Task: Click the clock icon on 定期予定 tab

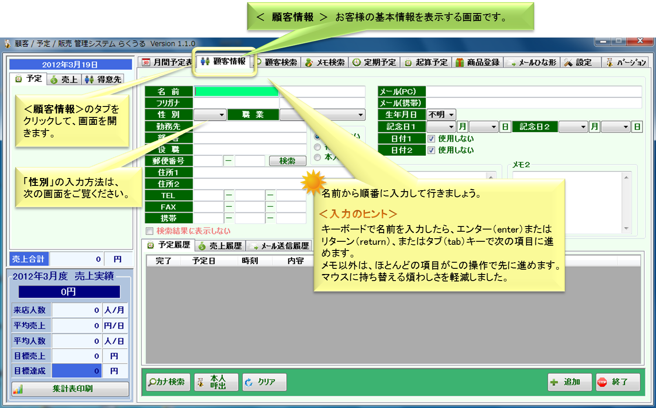Action: (x=357, y=62)
